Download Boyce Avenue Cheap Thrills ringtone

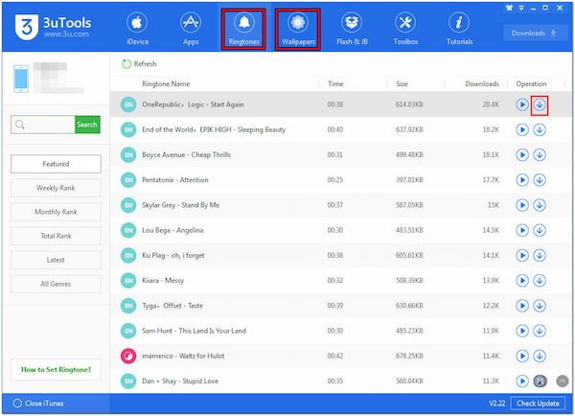pos(540,155)
